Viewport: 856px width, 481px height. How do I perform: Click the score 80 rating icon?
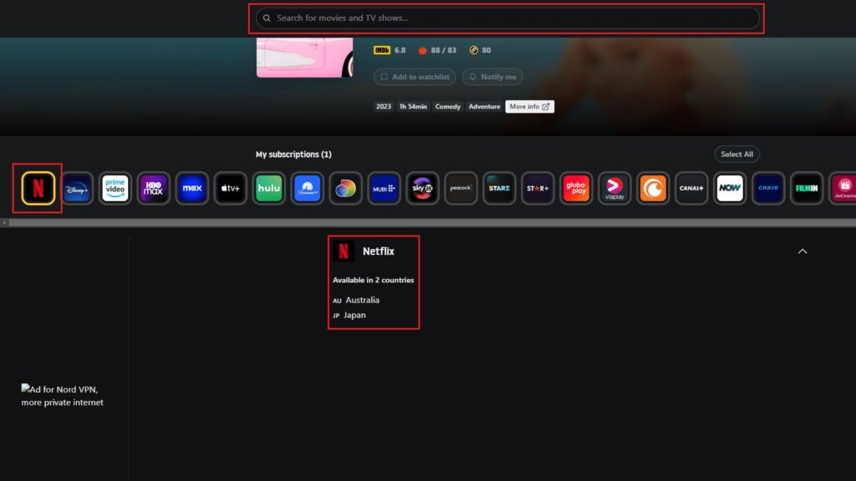[x=473, y=50]
